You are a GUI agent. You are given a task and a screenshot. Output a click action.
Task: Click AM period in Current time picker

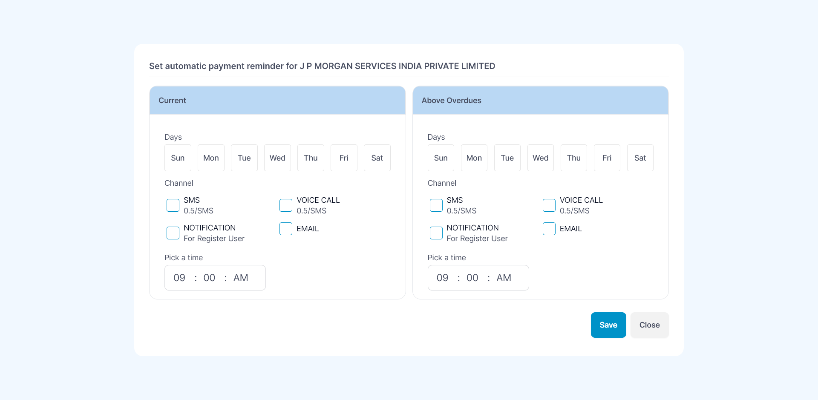(x=241, y=278)
